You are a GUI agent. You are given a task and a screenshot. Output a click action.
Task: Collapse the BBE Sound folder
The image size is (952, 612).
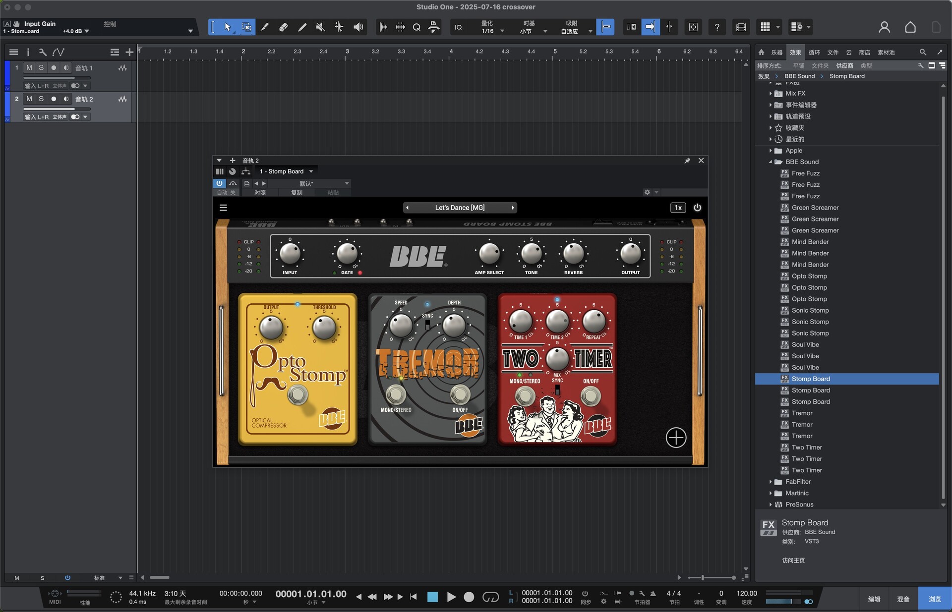coord(771,162)
